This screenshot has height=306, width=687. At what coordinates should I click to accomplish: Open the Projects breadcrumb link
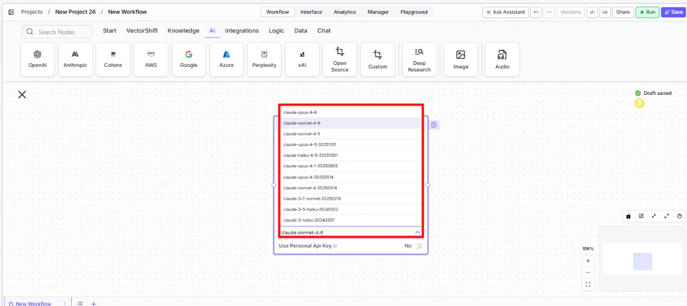[x=32, y=12]
